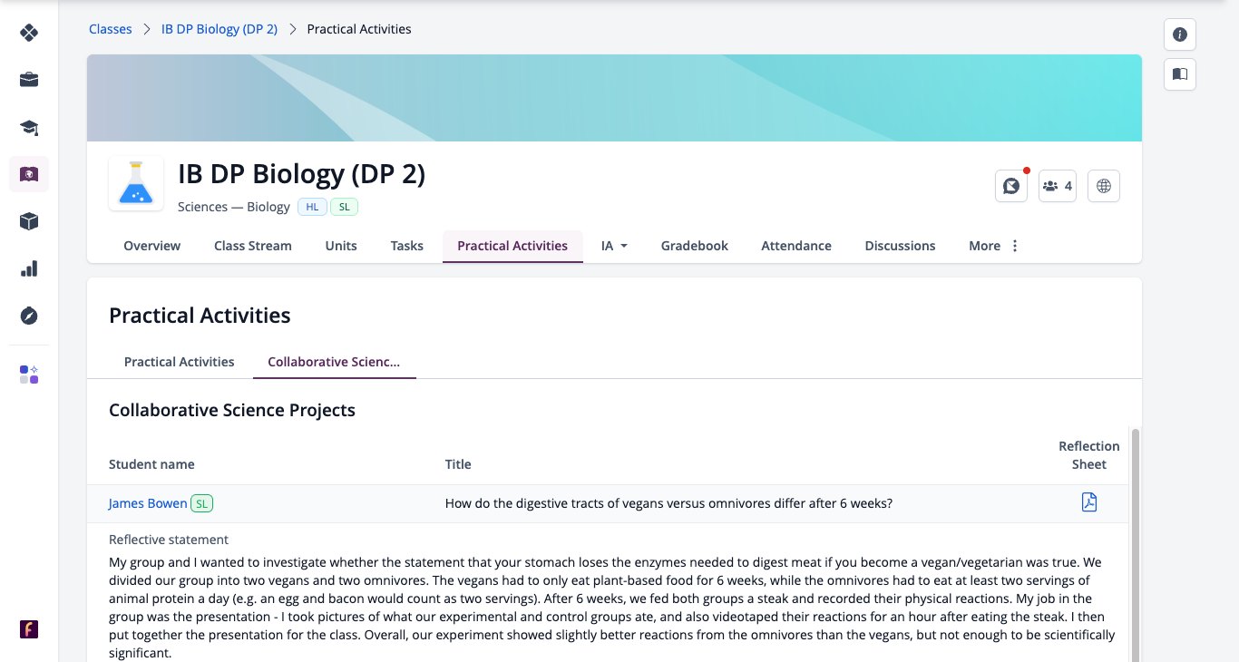Open the IA dropdown menu
Viewport: 1239px width, 662px height.
pyautogui.click(x=614, y=246)
